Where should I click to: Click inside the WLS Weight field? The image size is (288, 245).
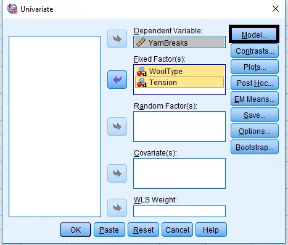179,211
